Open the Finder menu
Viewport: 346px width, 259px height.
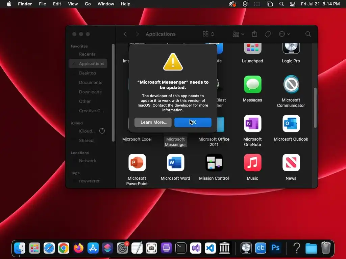tap(25, 4)
